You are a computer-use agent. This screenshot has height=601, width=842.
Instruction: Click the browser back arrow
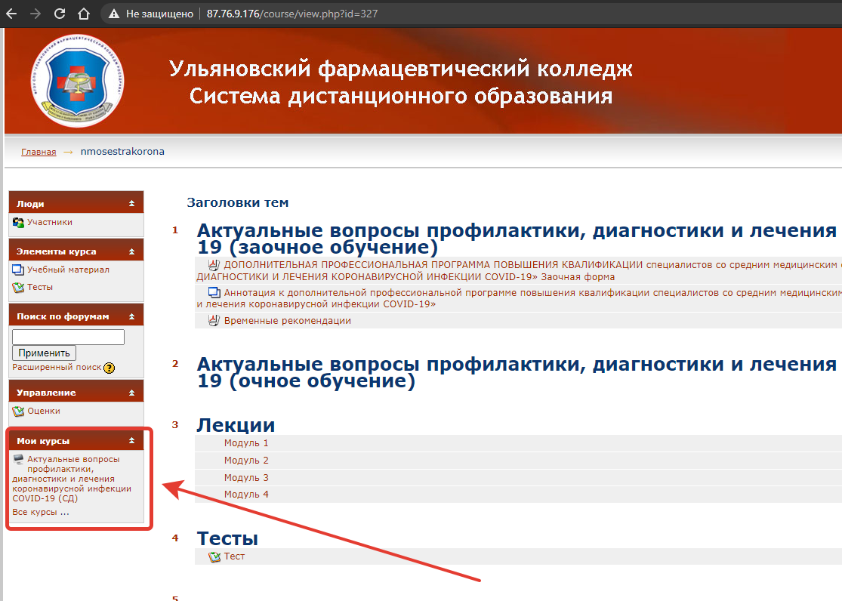(x=11, y=14)
